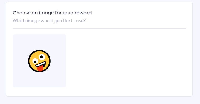This screenshot has height=104, width=200.
Task: Click the emoji's red stuck-out tongue
Action: coord(40,69)
